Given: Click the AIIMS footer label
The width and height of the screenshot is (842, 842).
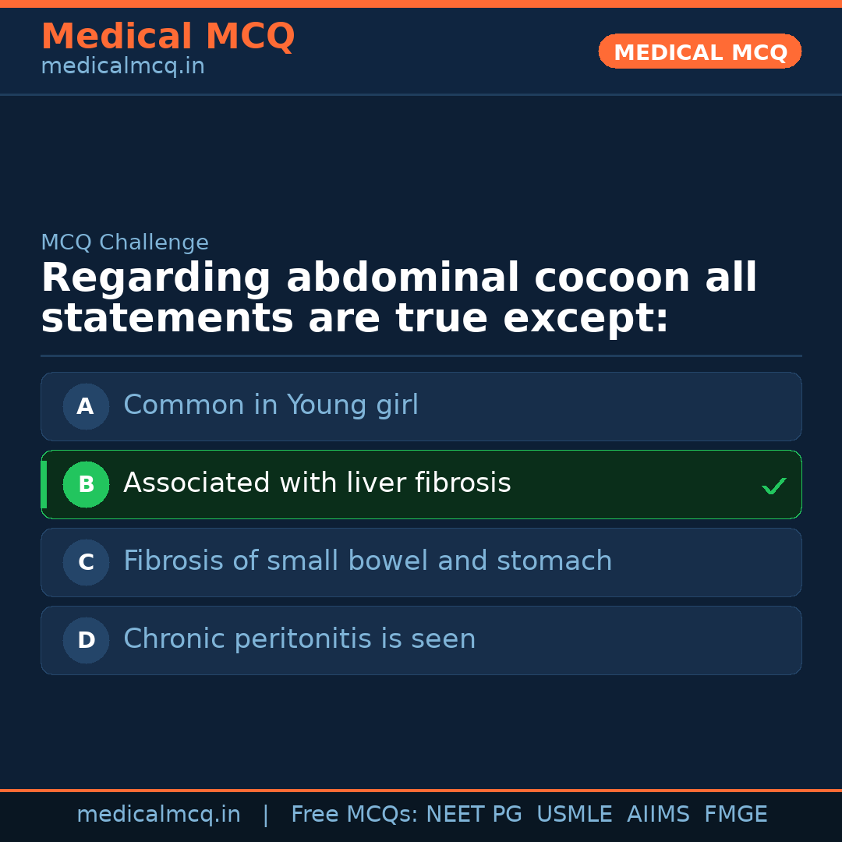Looking at the screenshot, I should pos(658,815).
